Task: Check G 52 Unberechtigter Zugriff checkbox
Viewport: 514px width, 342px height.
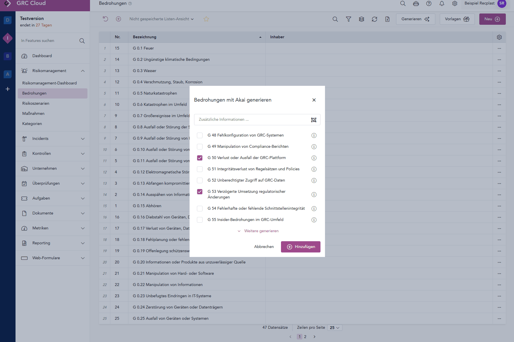Action: [x=200, y=180]
